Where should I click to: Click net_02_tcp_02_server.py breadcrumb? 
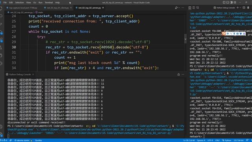[x=21, y=12]
